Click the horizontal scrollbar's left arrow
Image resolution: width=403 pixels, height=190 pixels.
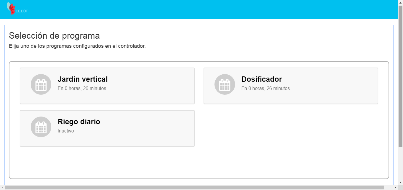click(x=2, y=188)
